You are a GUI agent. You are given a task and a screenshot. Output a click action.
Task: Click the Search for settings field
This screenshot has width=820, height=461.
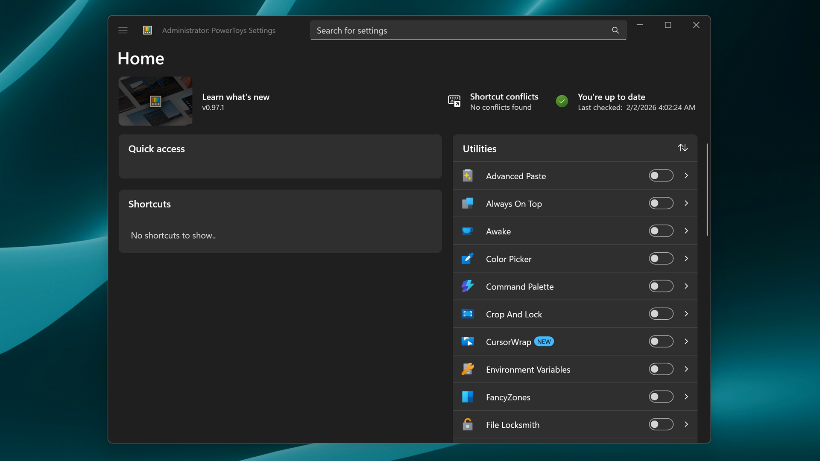point(461,30)
